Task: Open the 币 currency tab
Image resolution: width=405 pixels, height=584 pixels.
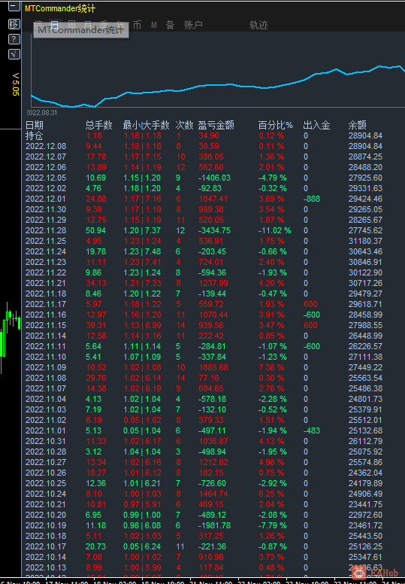Action: click(x=137, y=25)
